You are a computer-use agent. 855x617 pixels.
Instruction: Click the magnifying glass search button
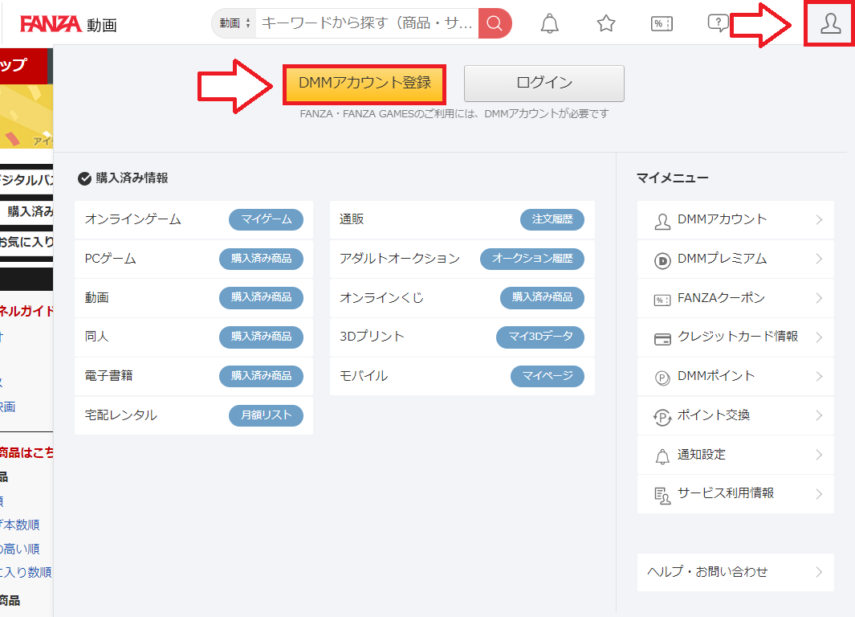point(495,23)
